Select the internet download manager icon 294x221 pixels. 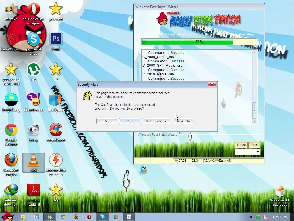11,195
